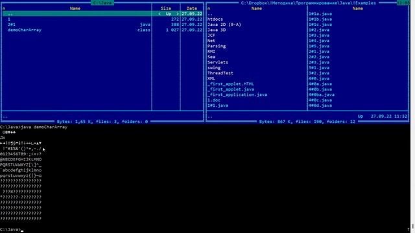
Task: Click the right panel 'Up 27.09.22 11:32' info line
Action: pyautogui.click(x=383, y=116)
